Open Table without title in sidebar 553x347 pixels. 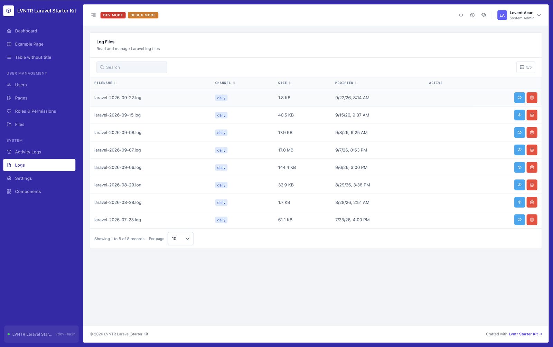tap(39, 57)
